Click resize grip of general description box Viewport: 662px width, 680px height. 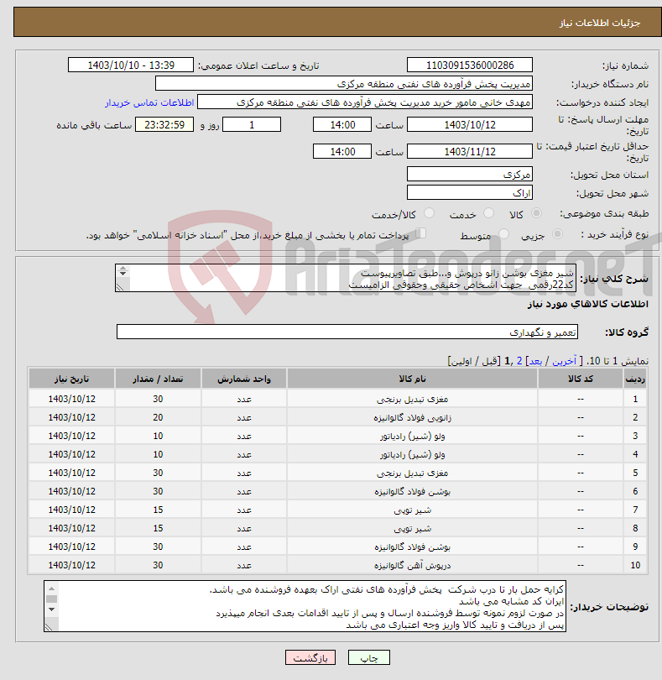click(120, 287)
